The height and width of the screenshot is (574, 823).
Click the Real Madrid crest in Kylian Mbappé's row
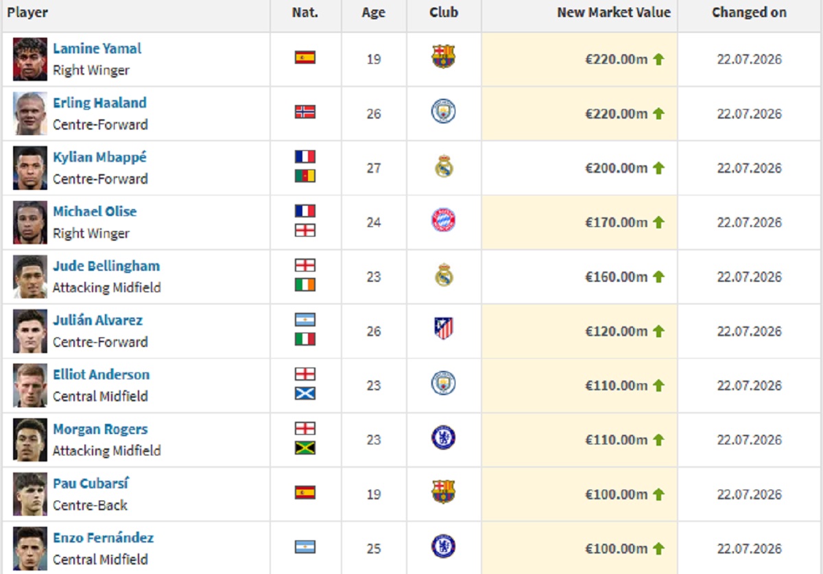click(x=444, y=166)
